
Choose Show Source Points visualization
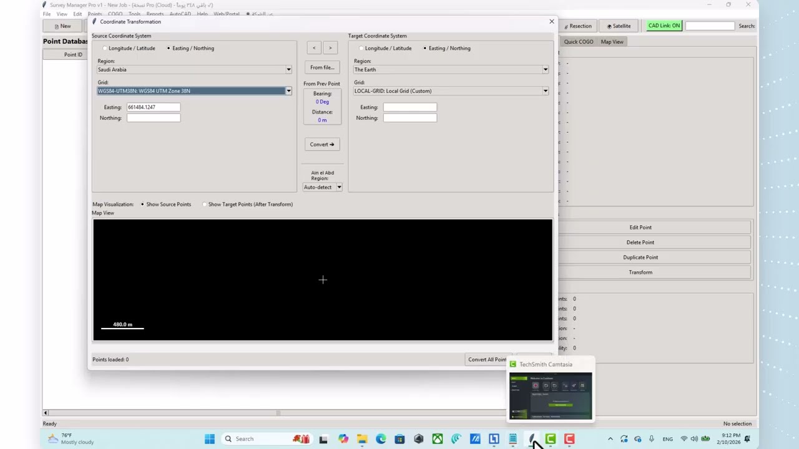click(165, 204)
